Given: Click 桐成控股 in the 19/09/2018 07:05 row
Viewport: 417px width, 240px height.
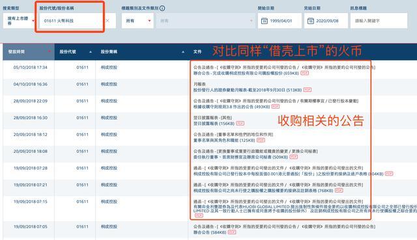Looking at the screenshot, I should point(109,226).
